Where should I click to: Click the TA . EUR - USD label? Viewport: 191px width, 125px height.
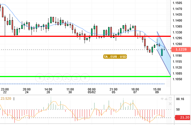115,57
